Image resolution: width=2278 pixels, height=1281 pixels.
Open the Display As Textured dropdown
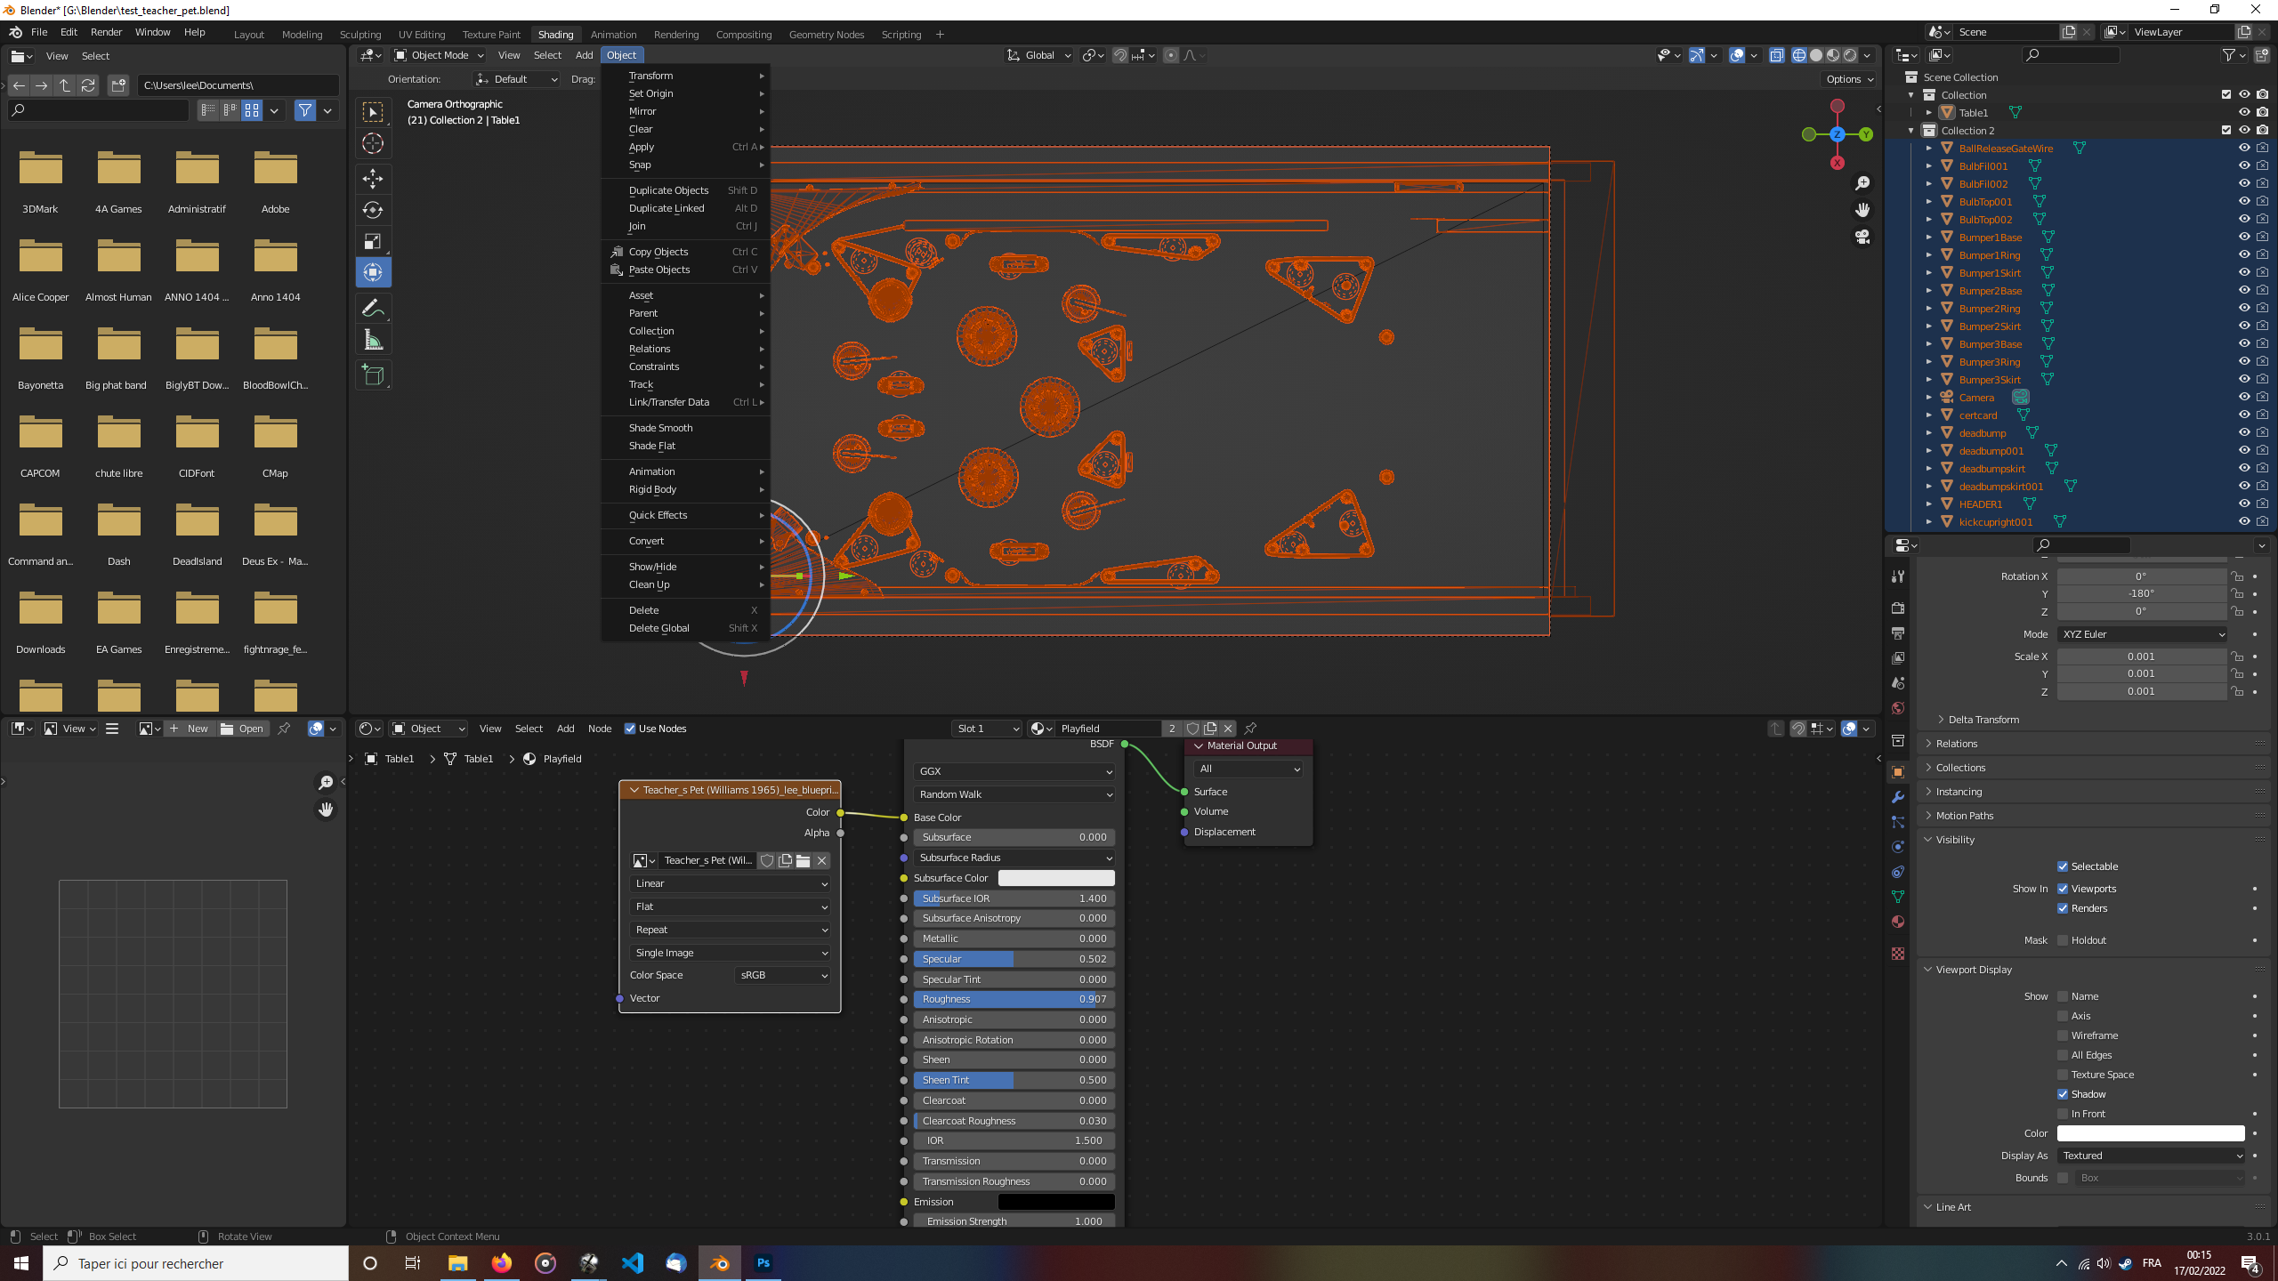click(2151, 1156)
